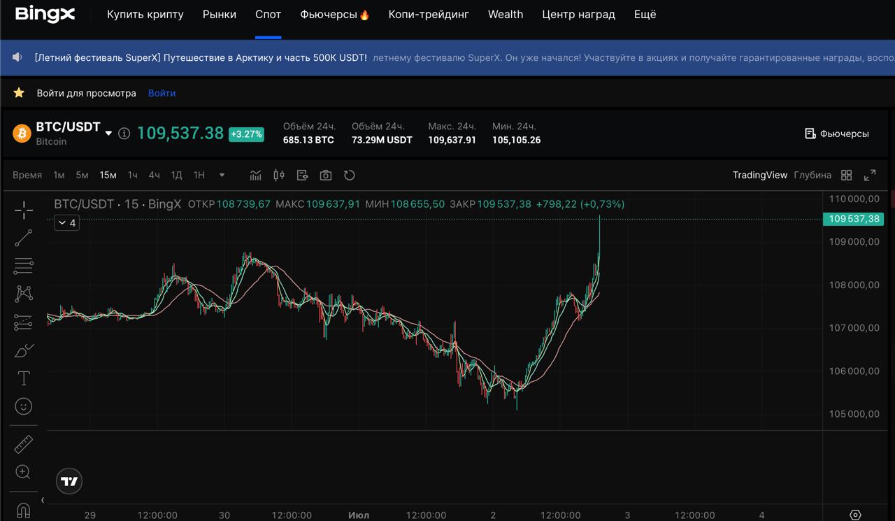Open the BTC/USDT pair selector dropdown
The image size is (895, 521).
108,133
